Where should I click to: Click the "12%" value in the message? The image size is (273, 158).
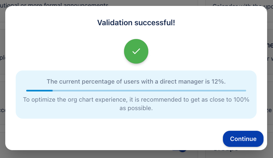[x=218, y=82]
